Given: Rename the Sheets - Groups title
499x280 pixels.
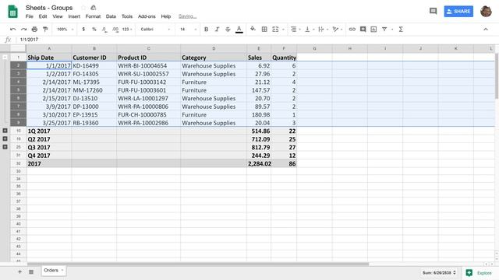Looking at the screenshot, I should 49,8.
